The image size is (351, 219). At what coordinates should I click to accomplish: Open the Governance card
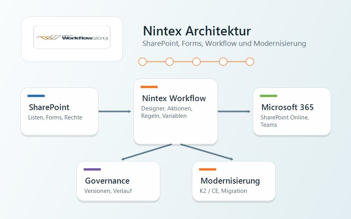[119, 181]
